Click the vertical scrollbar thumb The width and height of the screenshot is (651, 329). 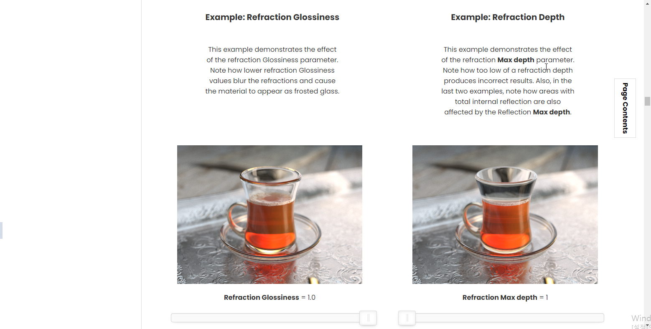pos(647,101)
